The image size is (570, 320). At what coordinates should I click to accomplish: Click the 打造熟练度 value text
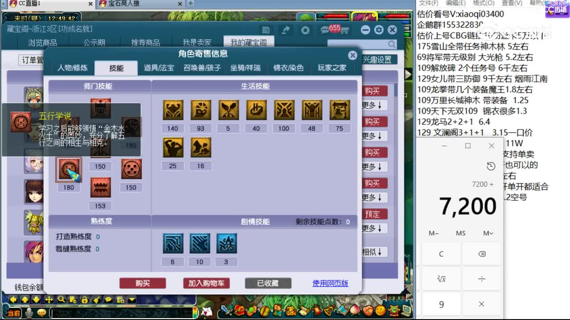pos(98,236)
